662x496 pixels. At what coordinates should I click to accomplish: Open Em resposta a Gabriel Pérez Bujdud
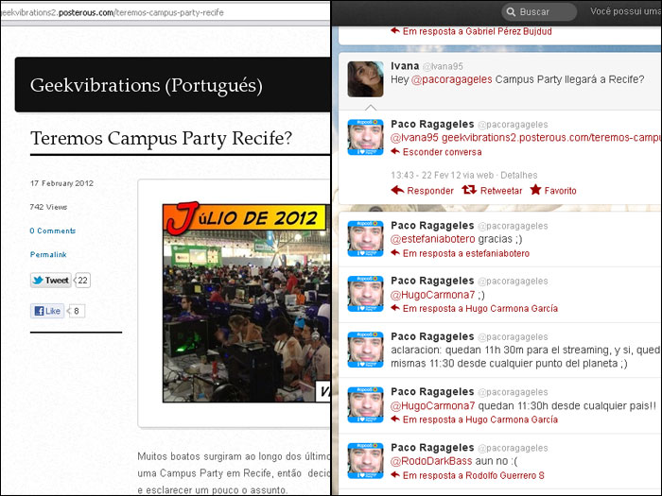point(477,31)
